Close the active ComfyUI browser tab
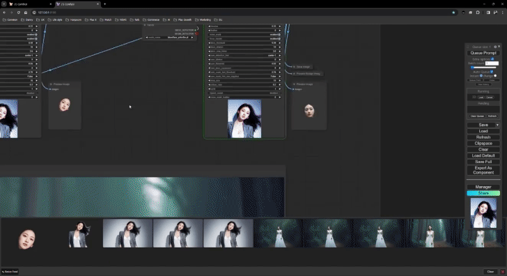 [x=97, y=4]
